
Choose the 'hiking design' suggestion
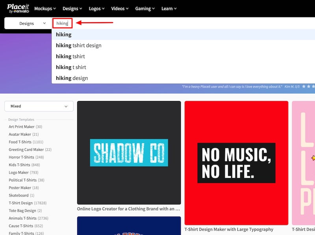click(x=72, y=78)
